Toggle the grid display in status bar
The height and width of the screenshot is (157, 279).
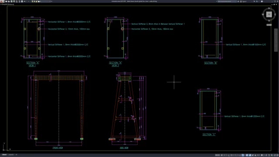[222, 155]
